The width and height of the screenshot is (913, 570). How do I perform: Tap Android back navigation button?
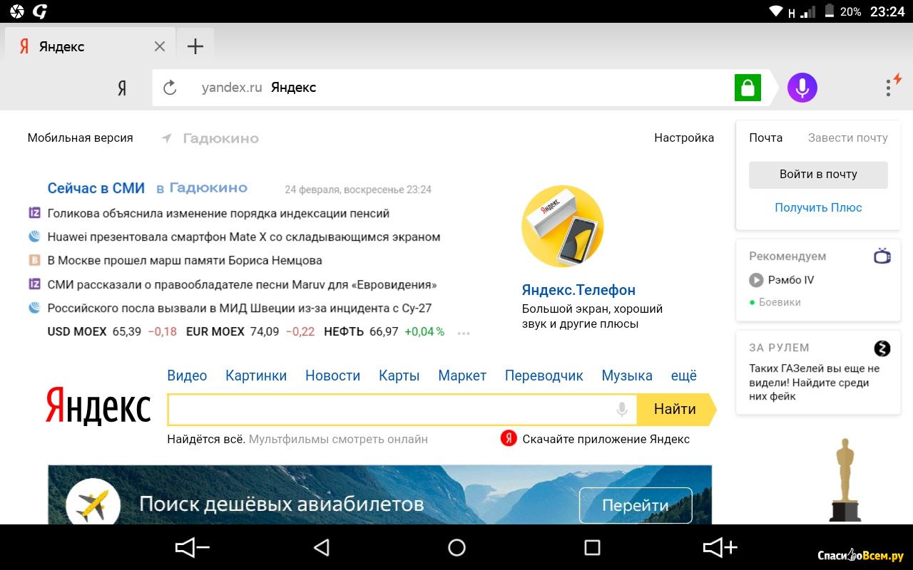(x=322, y=547)
